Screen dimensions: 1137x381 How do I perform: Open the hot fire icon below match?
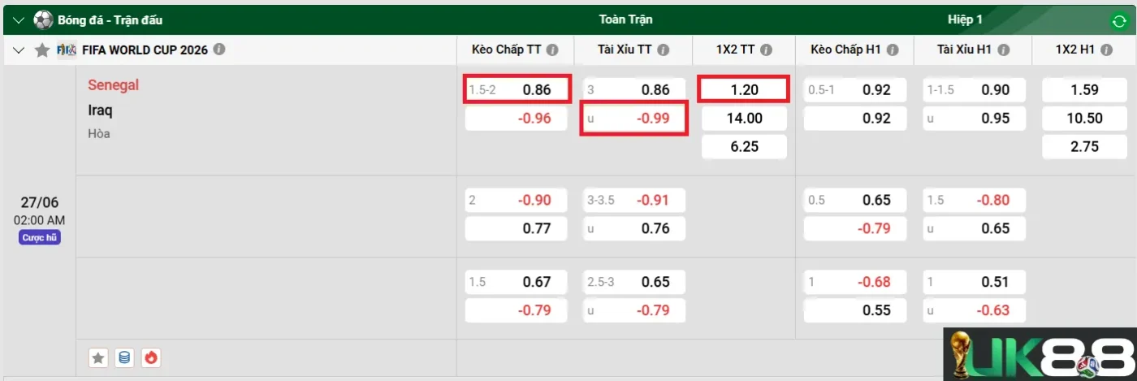click(x=150, y=357)
